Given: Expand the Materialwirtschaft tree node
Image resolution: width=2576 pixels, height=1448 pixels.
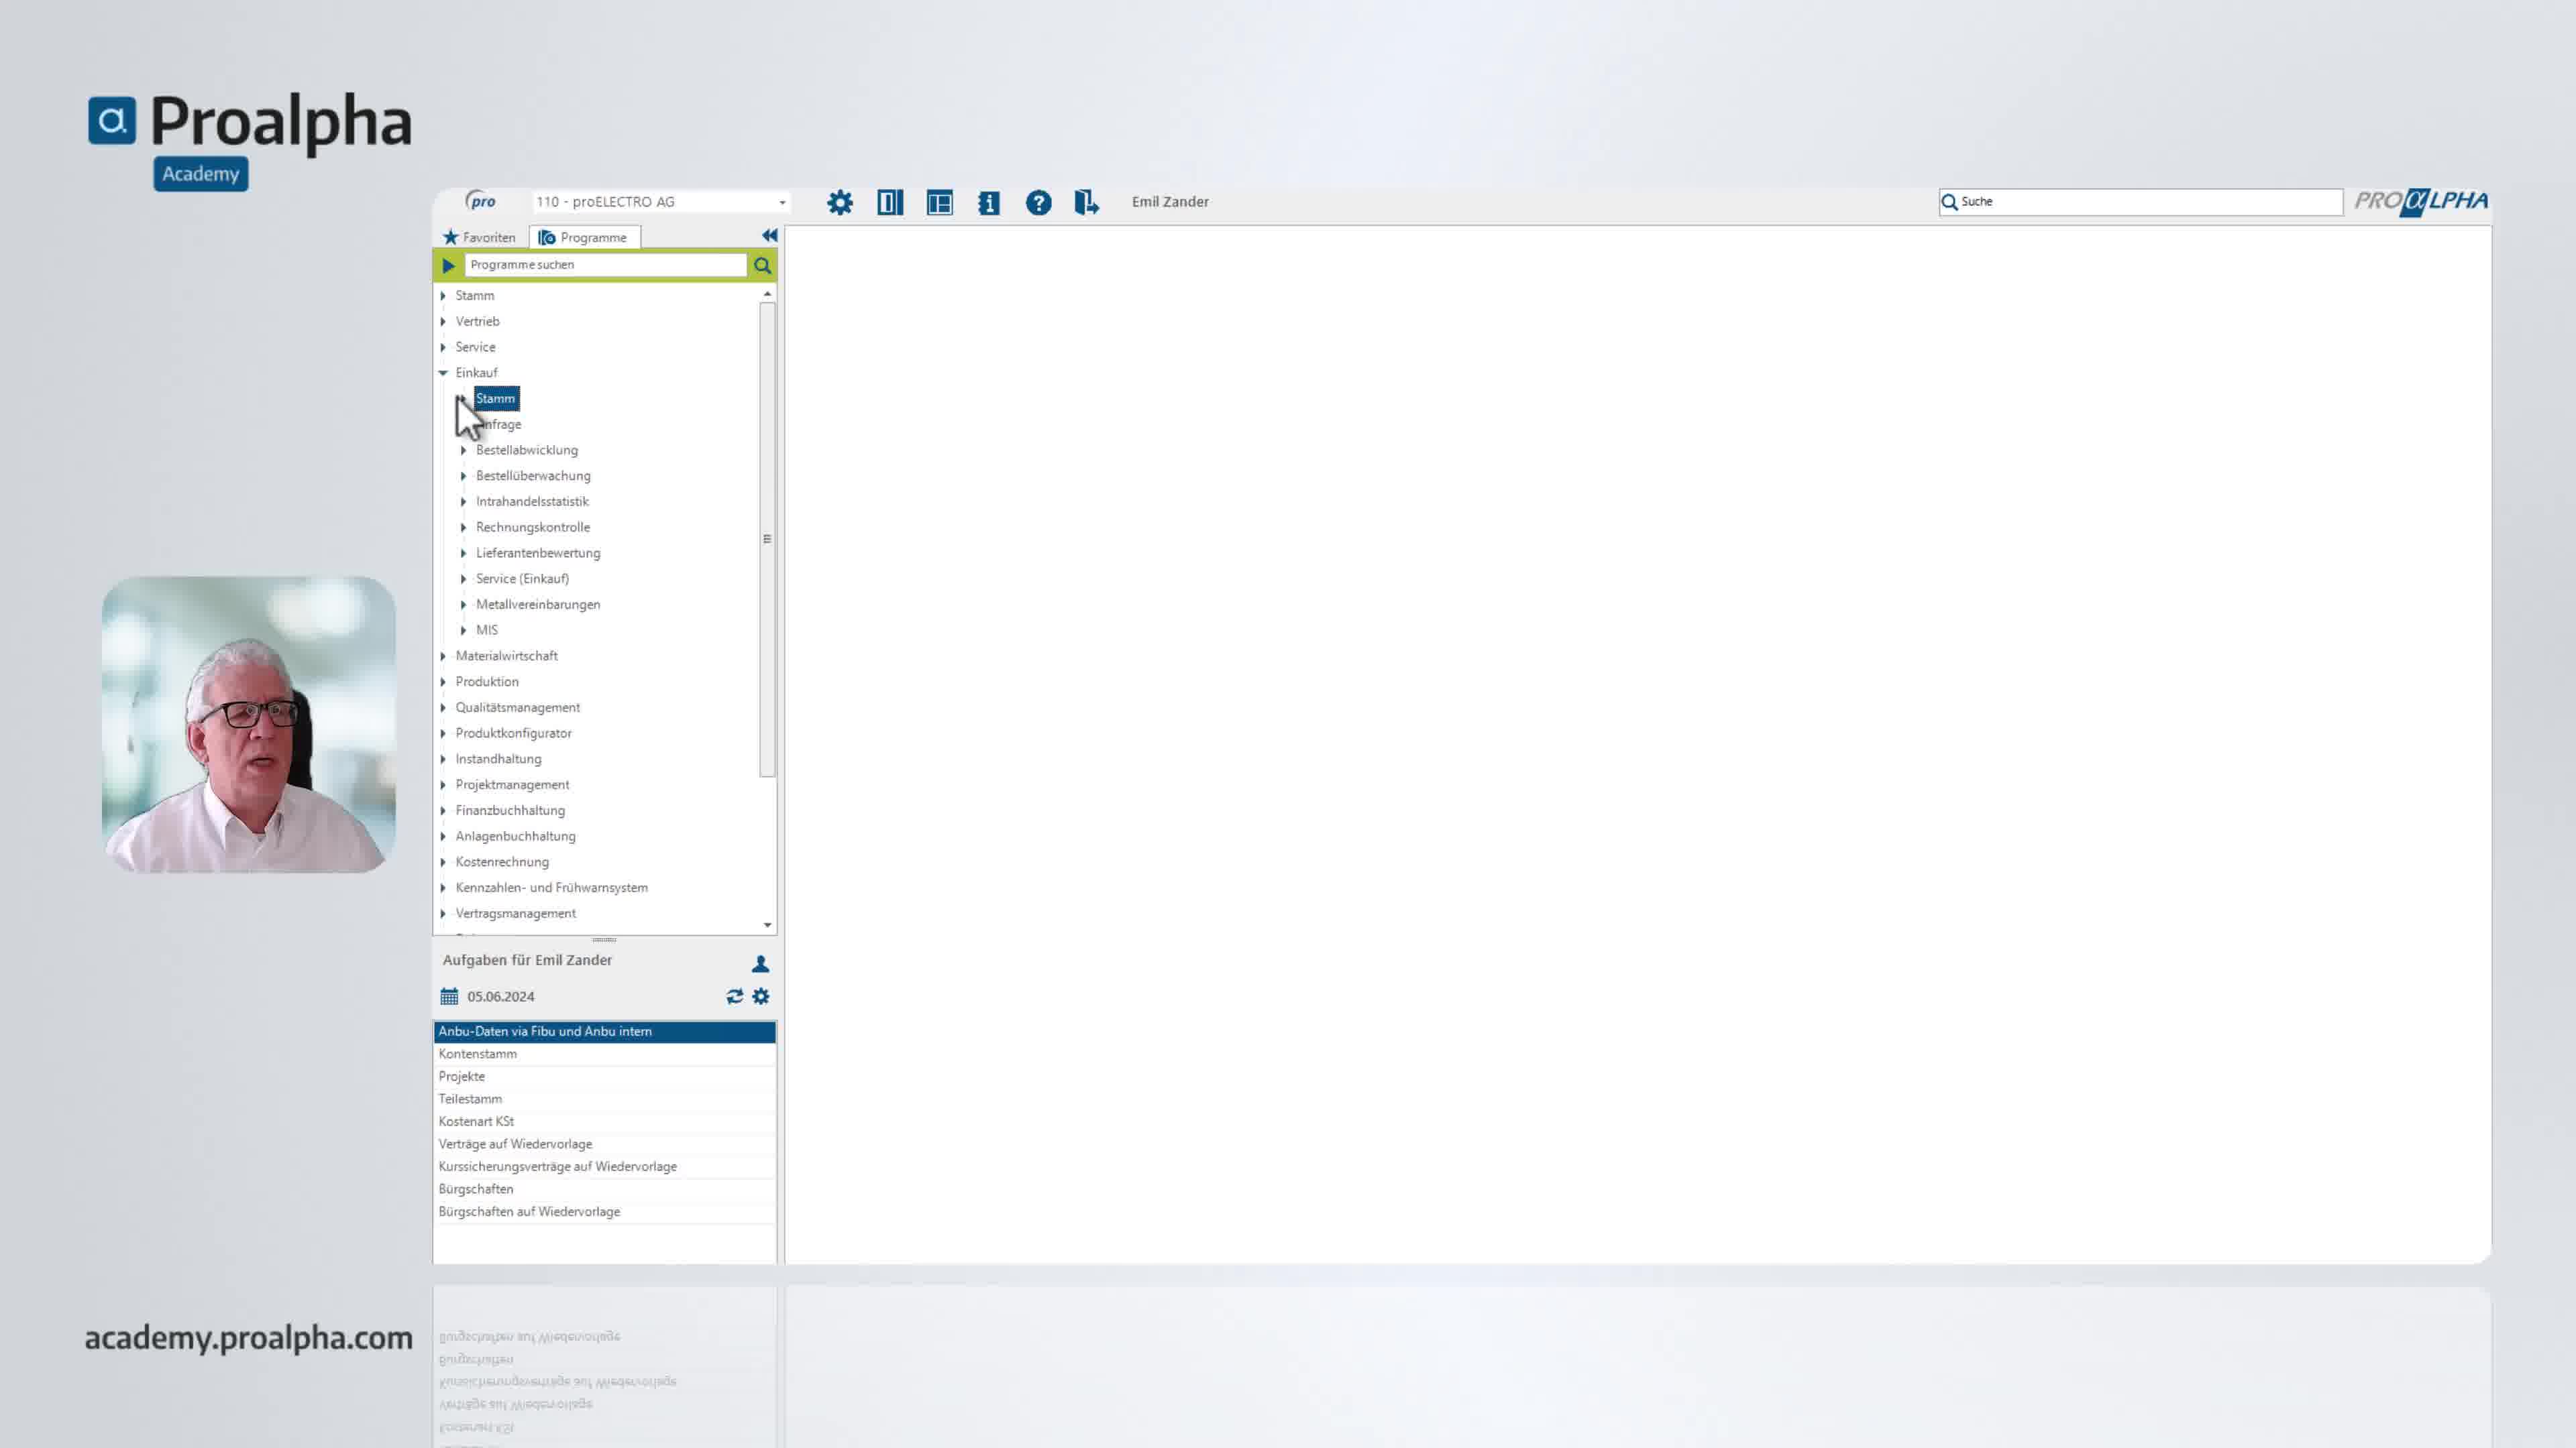Looking at the screenshot, I should (x=443, y=656).
